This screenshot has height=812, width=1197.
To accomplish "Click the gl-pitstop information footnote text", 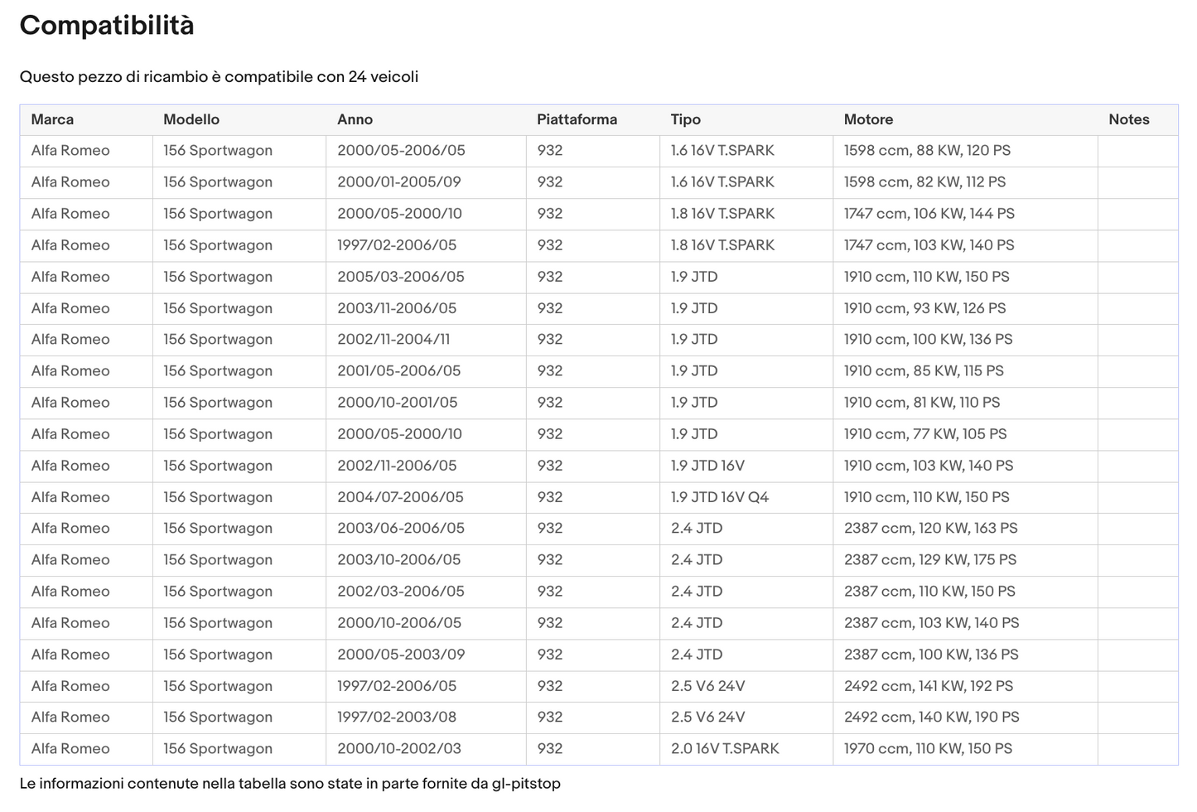I will point(290,784).
